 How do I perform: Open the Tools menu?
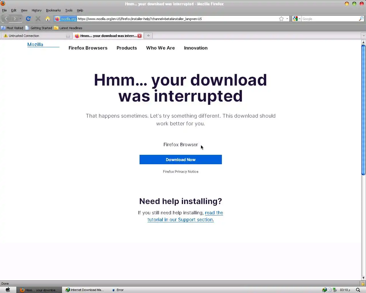[69, 10]
